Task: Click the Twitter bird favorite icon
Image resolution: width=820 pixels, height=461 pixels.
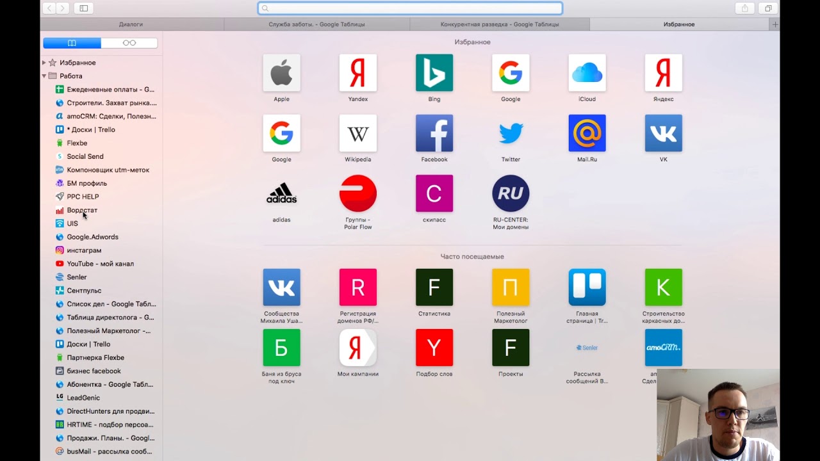Action: 510,133
